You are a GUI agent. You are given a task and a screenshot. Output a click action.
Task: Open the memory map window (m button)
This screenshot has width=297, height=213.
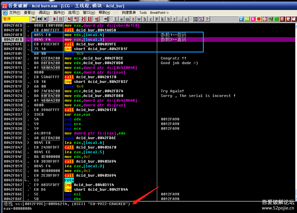[128, 19]
